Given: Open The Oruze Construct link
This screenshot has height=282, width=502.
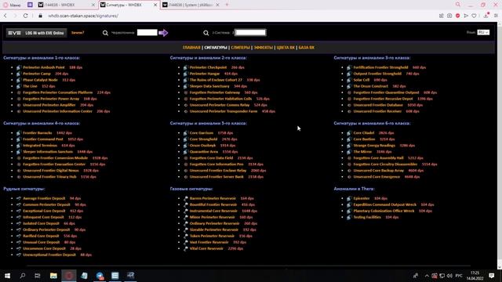Looking at the screenshot, I should tap(371, 86).
